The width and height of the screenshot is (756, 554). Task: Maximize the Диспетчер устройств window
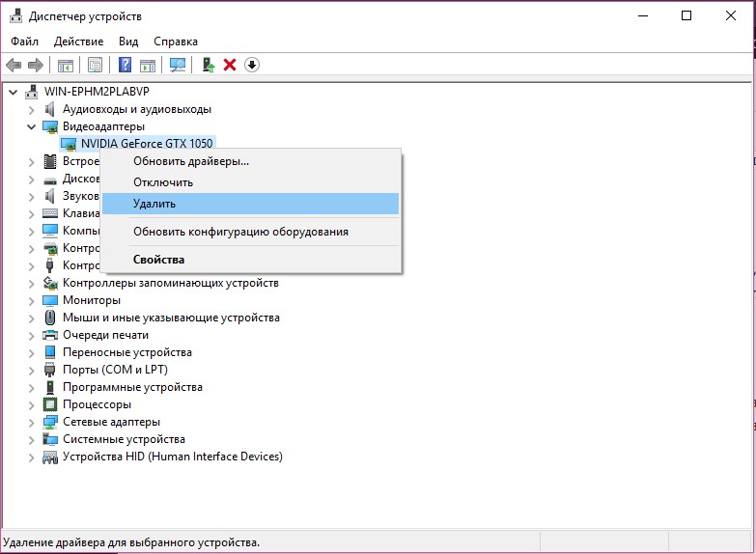click(686, 15)
